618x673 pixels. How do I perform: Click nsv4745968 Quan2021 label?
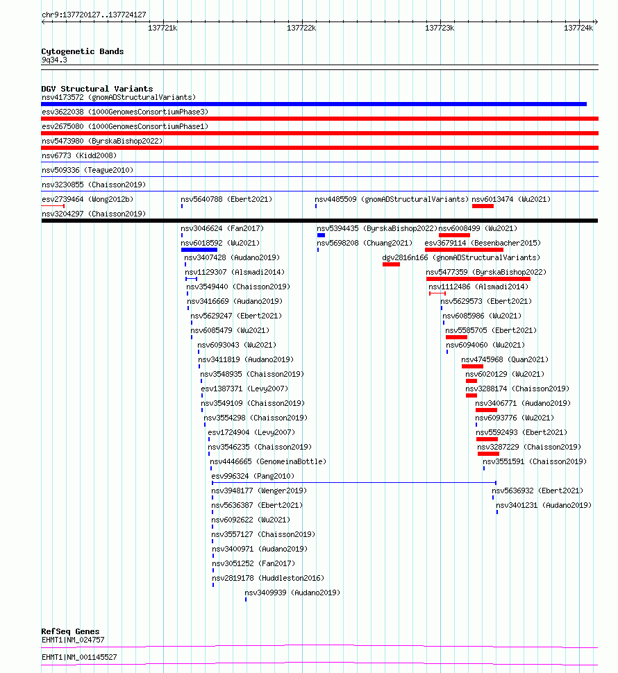505,360
